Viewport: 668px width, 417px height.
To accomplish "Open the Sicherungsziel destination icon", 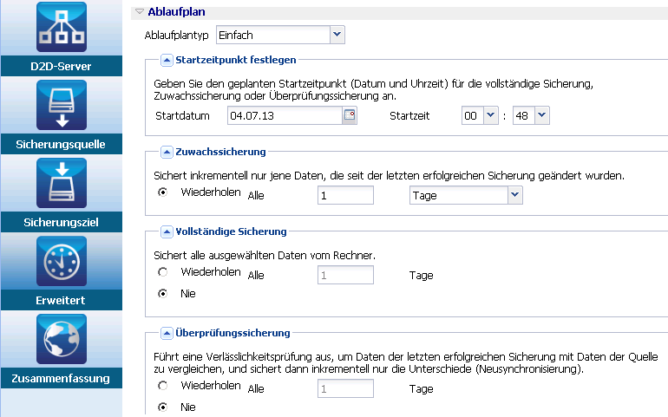I will [x=61, y=183].
